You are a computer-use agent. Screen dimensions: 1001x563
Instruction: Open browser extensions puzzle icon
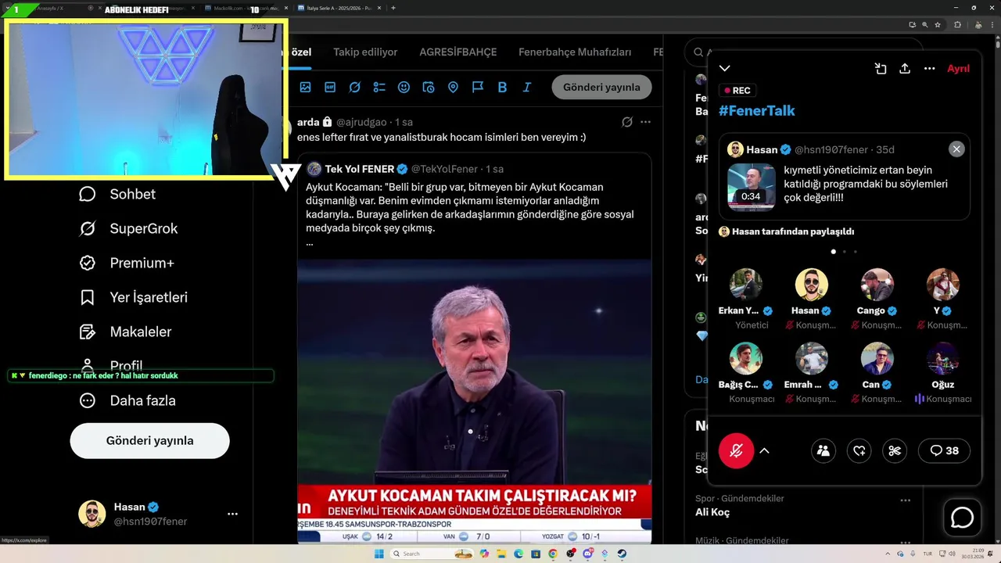pos(957,24)
